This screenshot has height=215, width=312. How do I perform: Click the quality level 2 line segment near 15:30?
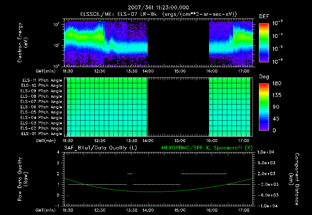(204, 174)
